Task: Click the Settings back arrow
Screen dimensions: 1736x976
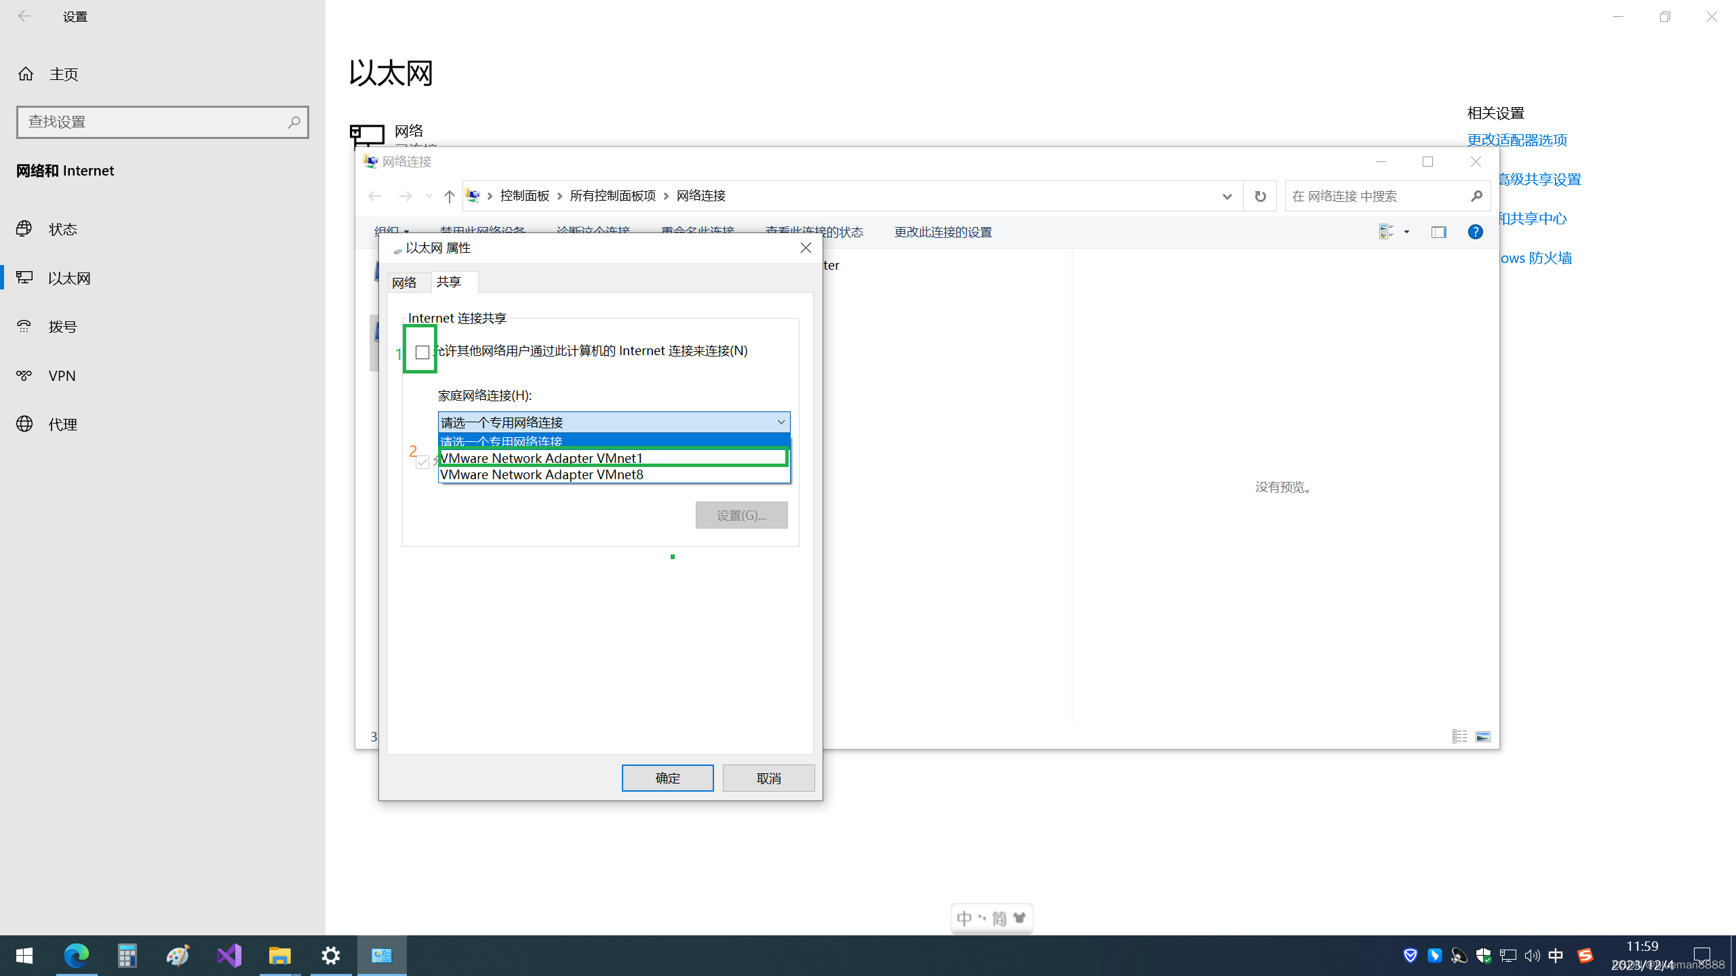Action: (x=24, y=16)
